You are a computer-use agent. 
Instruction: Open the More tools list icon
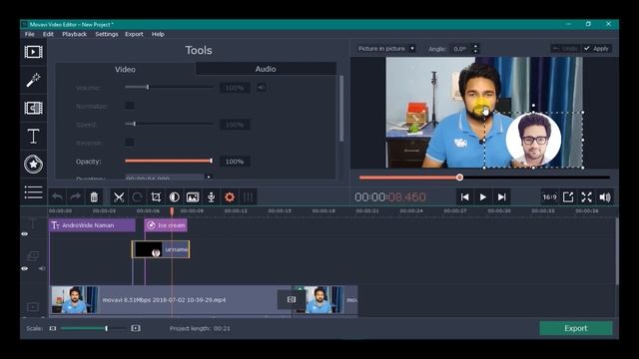(x=33, y=192)
